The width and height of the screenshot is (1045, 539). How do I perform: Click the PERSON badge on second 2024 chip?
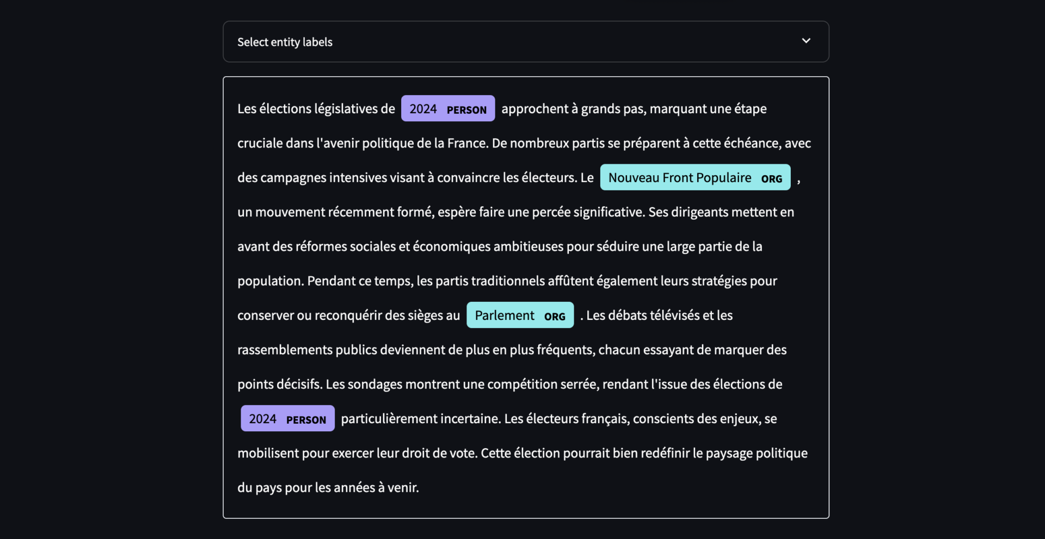point(306,419)
